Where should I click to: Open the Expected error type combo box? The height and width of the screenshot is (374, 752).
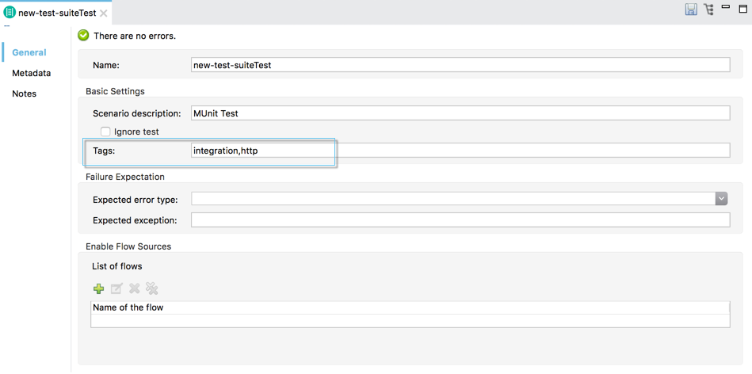(452, 199)
